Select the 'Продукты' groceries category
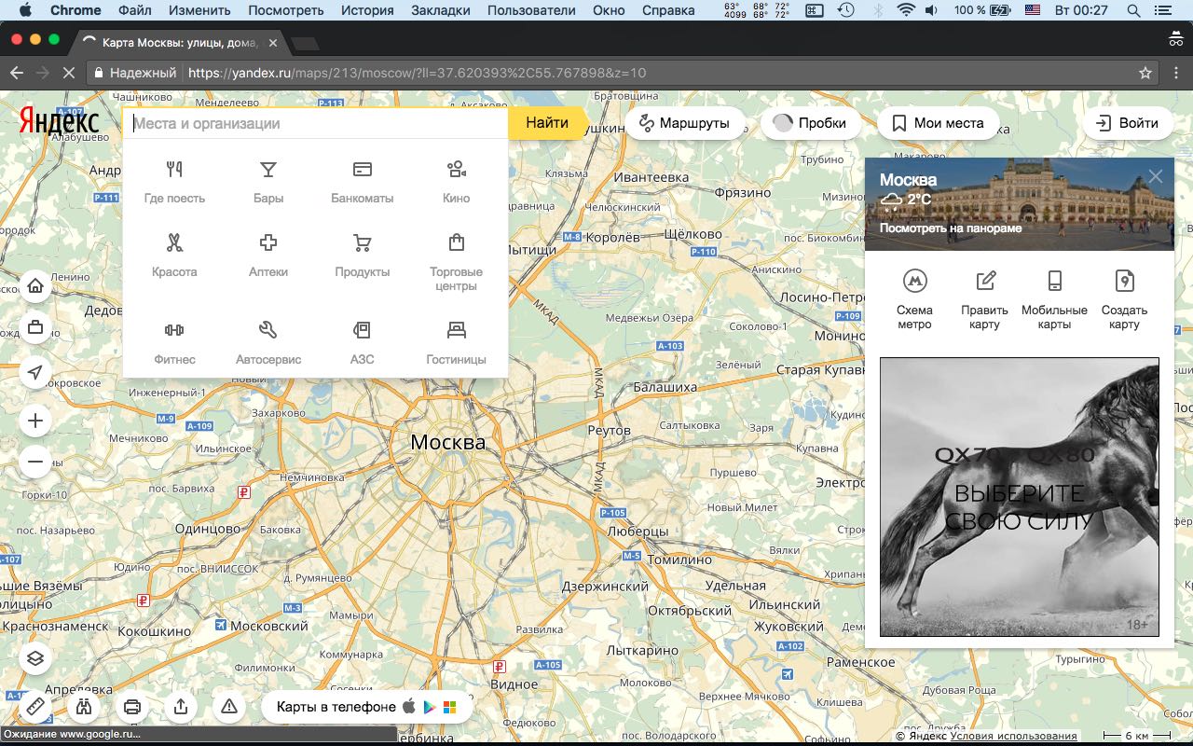The height and width of the screenshot is (746, 1193). (x=363, y=256)
